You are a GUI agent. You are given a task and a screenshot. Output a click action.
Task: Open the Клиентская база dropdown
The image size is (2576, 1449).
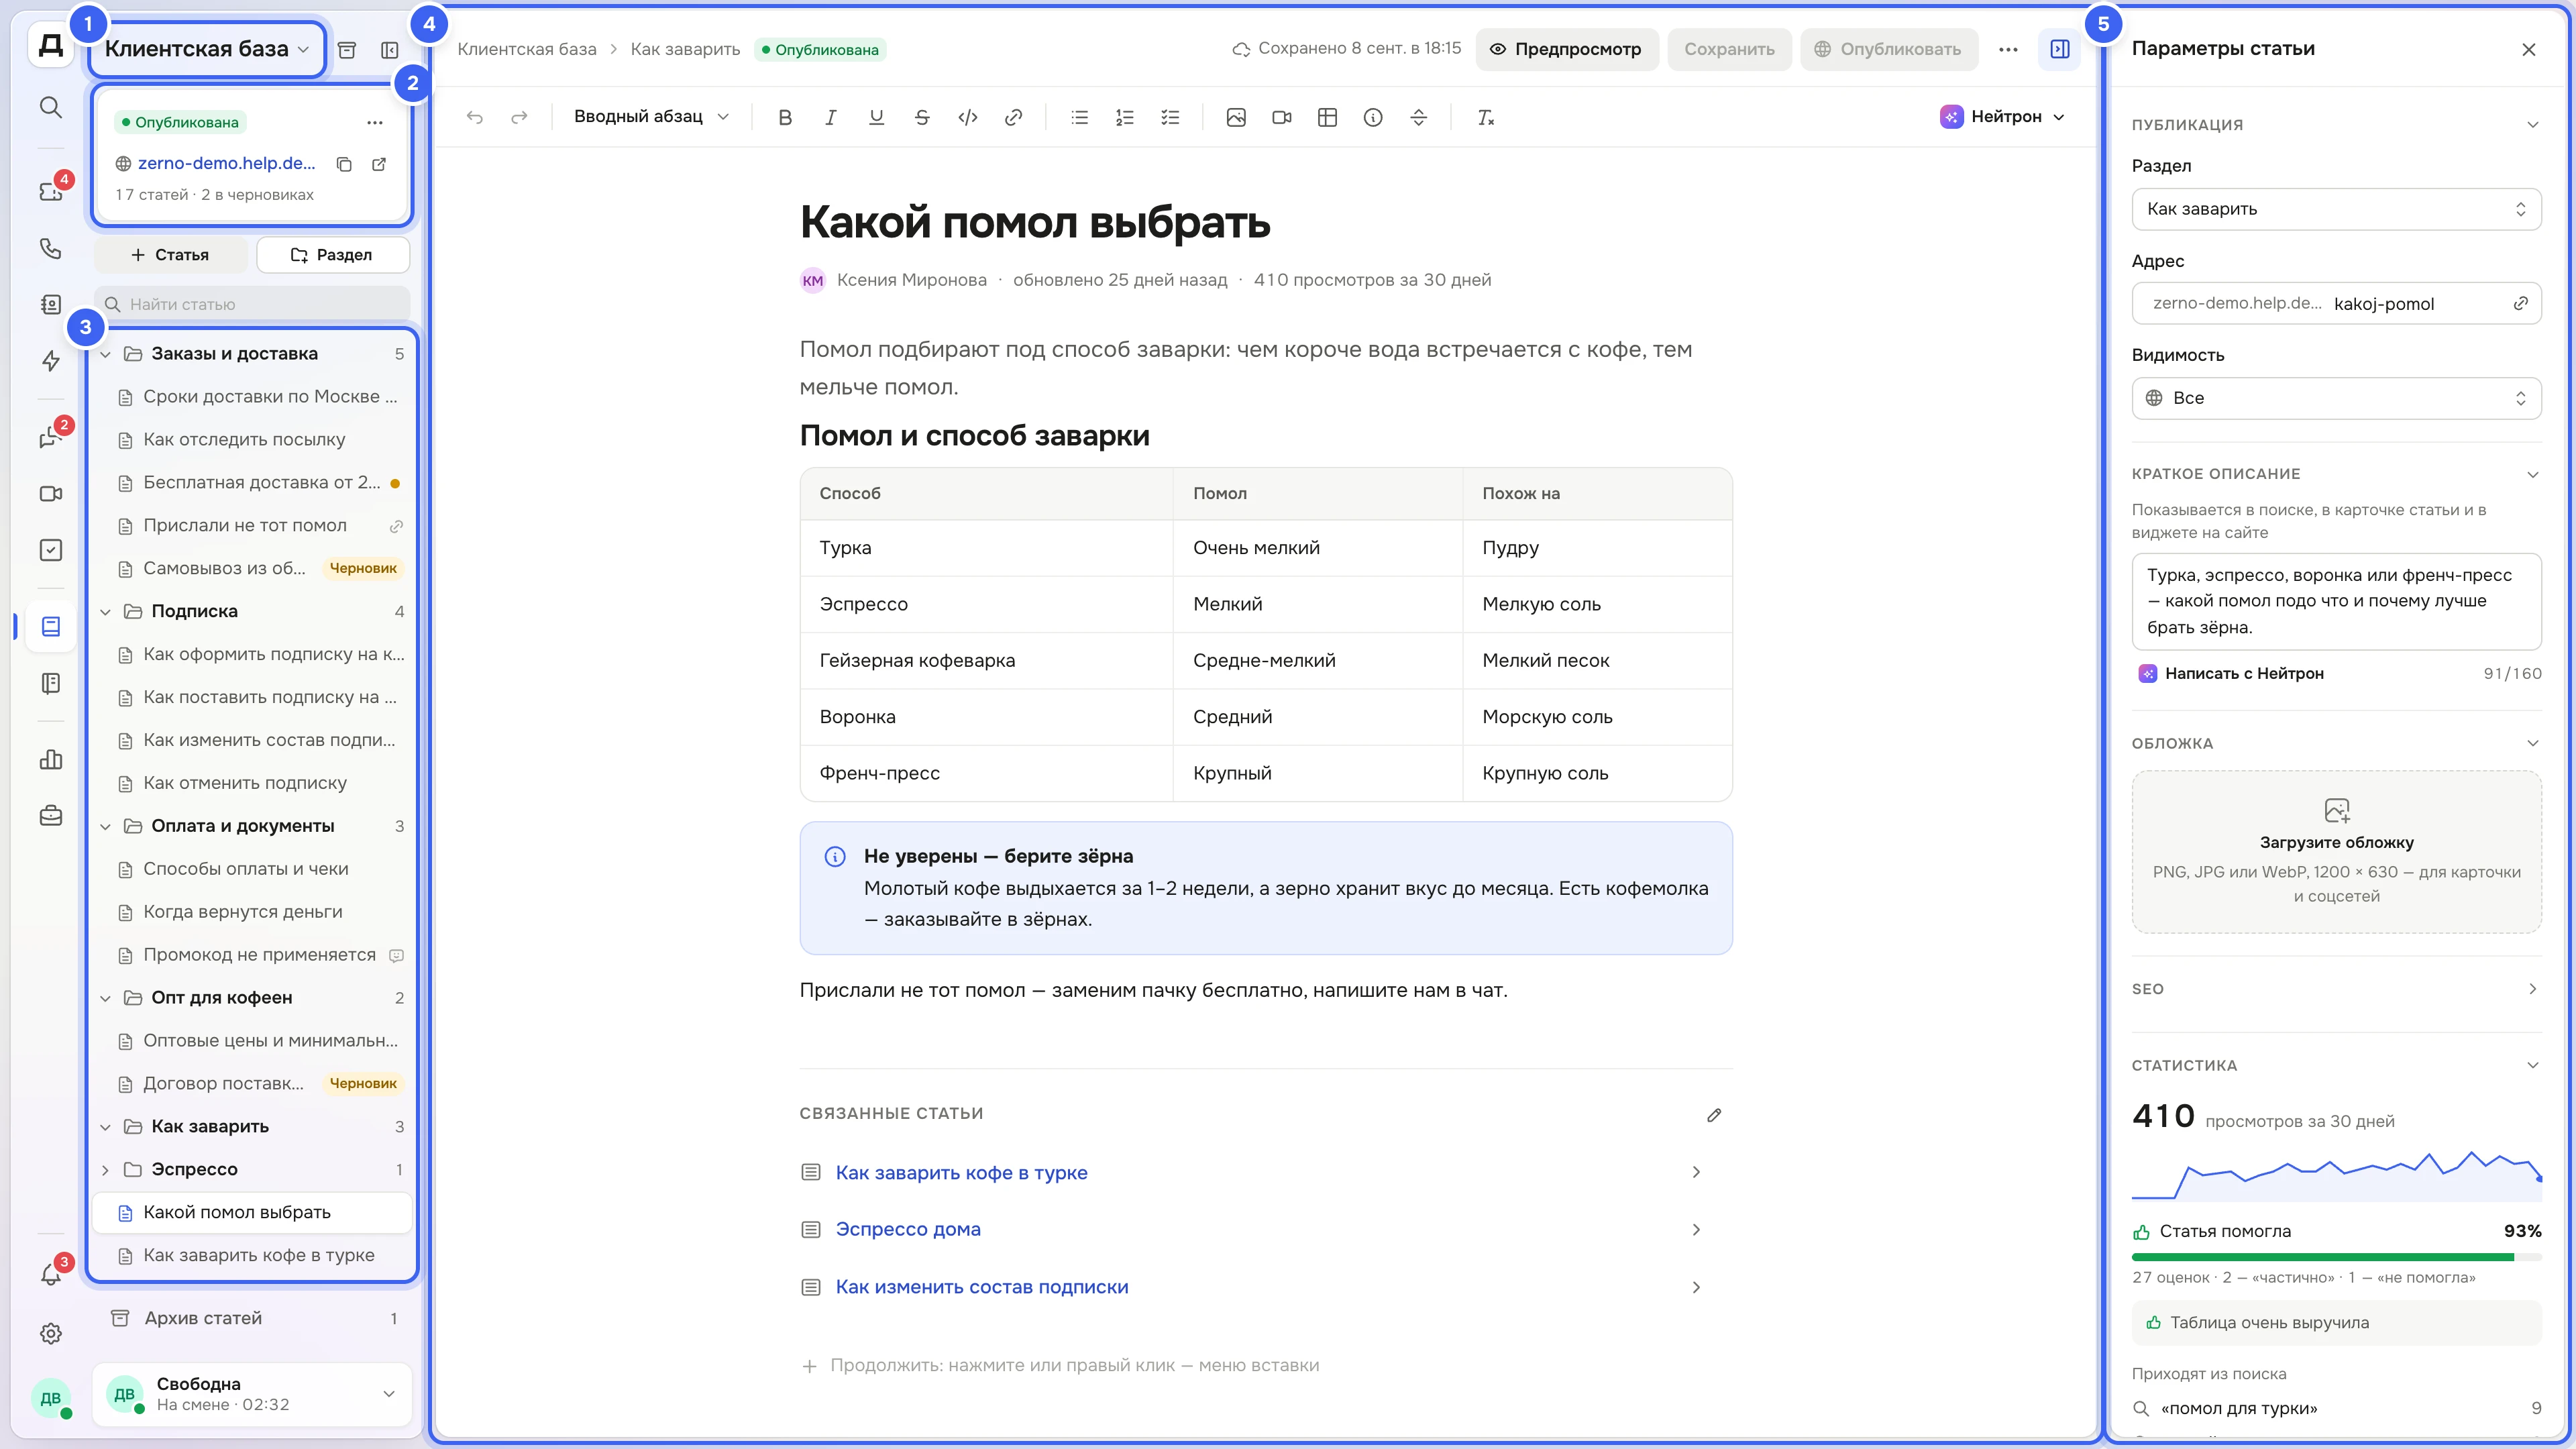(207, 49)
